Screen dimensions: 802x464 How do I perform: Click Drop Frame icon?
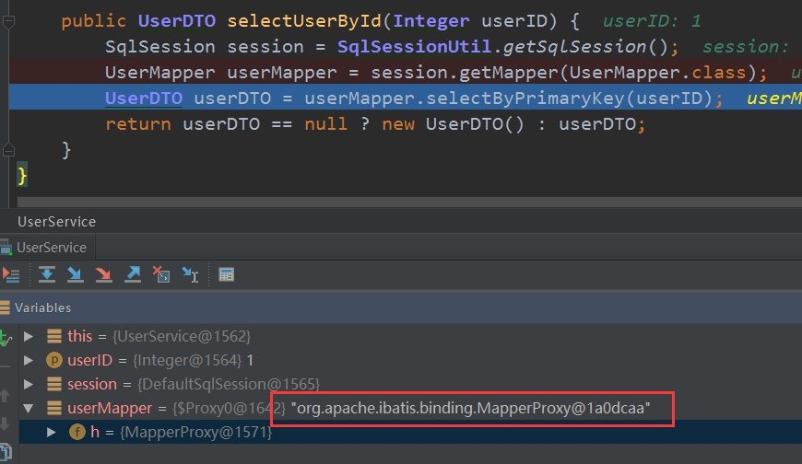pyautogui.click(x=161, y=274)
